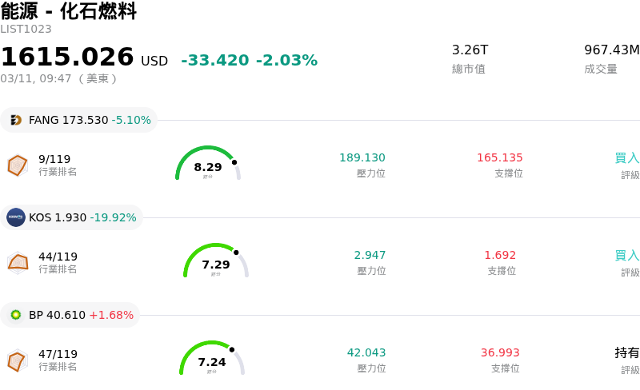Screen dimensions: 640x390
Task: Select the 持有 rating for BP
Action: click(x=627, y=353)
